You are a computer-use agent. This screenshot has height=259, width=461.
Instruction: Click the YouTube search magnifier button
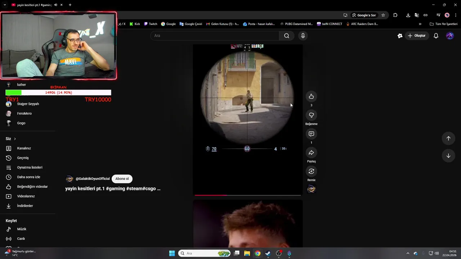coord(287,36)
